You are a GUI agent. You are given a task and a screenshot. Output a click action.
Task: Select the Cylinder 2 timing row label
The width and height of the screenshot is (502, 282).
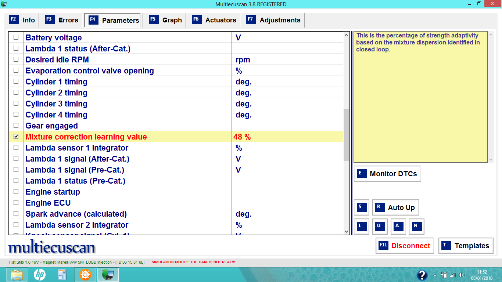point(57,93)
